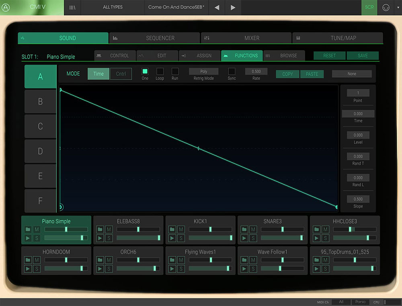This screenshot has width=402, height=306.
Task: Open the folder icon on the KICK1 slot
Action: click(172, 229)
